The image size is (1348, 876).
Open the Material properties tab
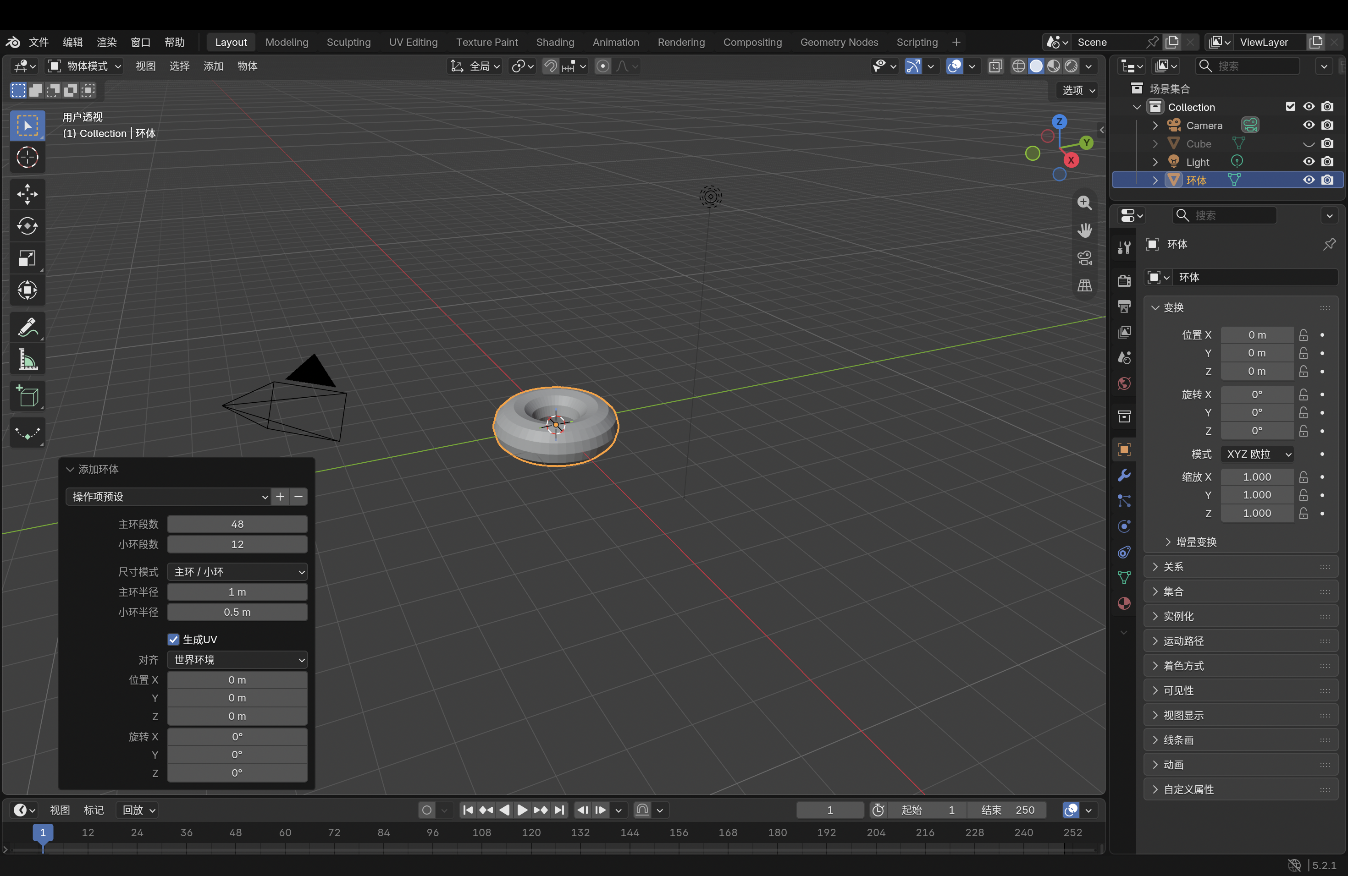coord(1124,603)
